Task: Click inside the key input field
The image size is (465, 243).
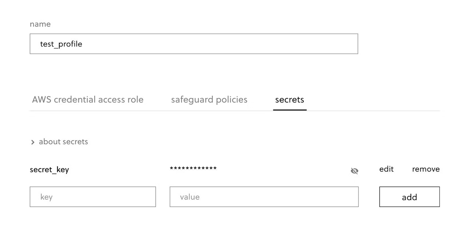Action: coord(92,197)
